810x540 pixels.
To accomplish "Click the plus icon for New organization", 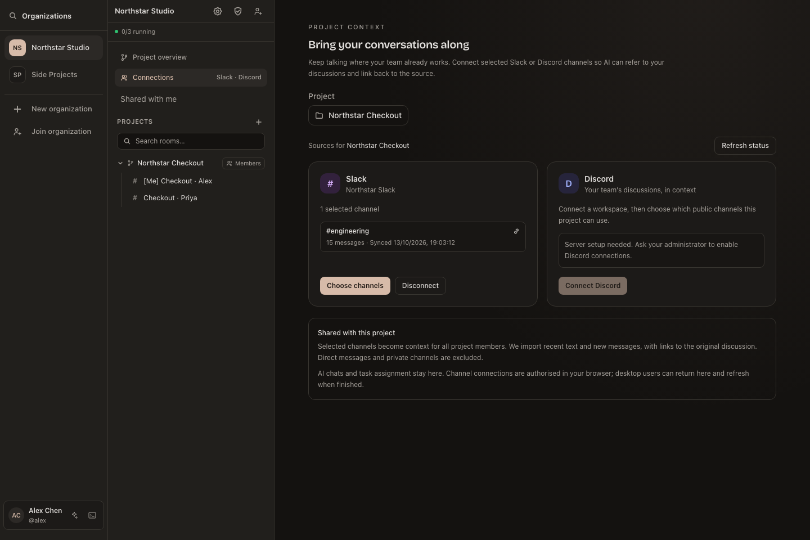I will tap(17, 109).
